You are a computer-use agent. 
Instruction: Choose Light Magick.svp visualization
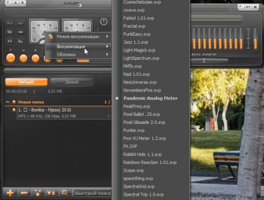pyautogui.click(x=139, y=50)
